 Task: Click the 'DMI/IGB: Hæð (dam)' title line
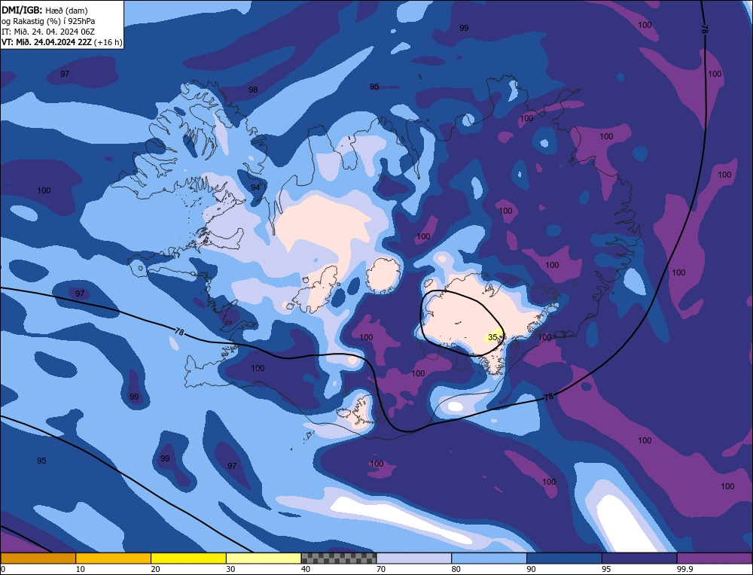coord(44,10)
